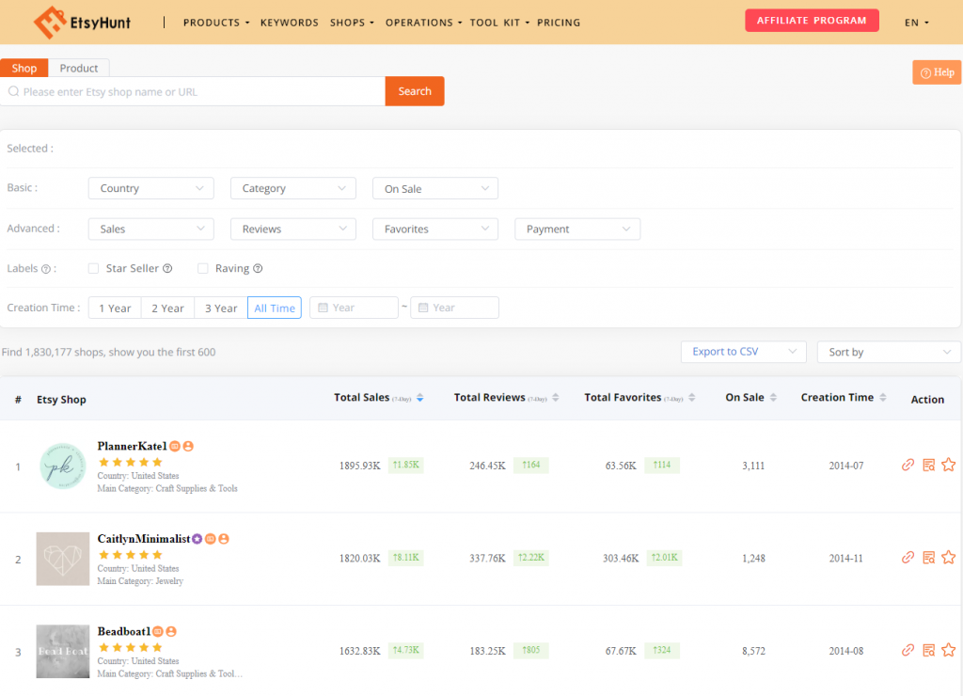This screenshot has height=696, width=963.
Task: Open PlannerKate1's shop link icon
Action: [907, 465]
